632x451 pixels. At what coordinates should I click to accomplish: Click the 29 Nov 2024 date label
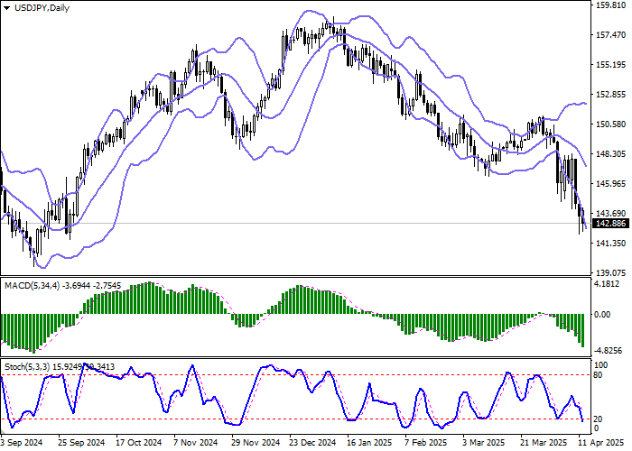[254, 443]
